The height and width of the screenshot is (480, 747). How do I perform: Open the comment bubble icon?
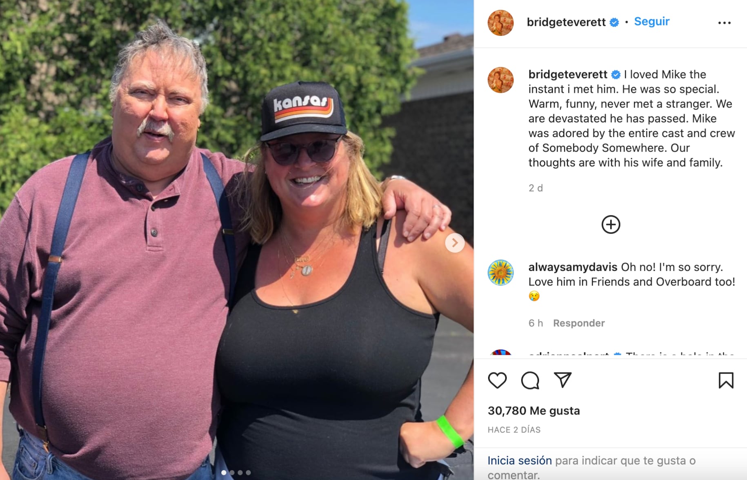click(530, 380)
